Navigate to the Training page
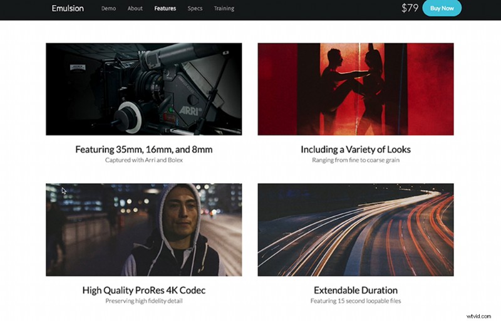501x321 pixels. tap(224, 8)
